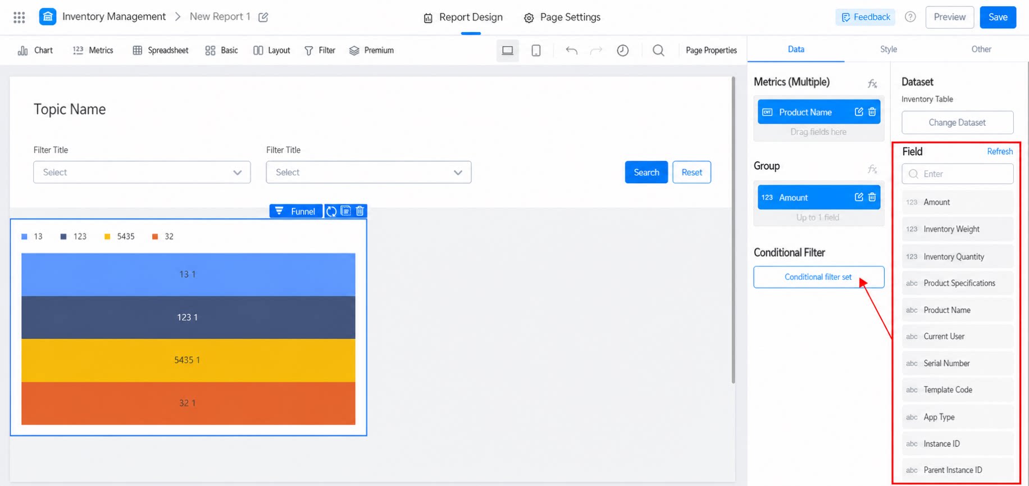Screen dimensions: 1029x486
Task: Edit the Amount group field
Action: pyautogui.click(x=859, y=197)
